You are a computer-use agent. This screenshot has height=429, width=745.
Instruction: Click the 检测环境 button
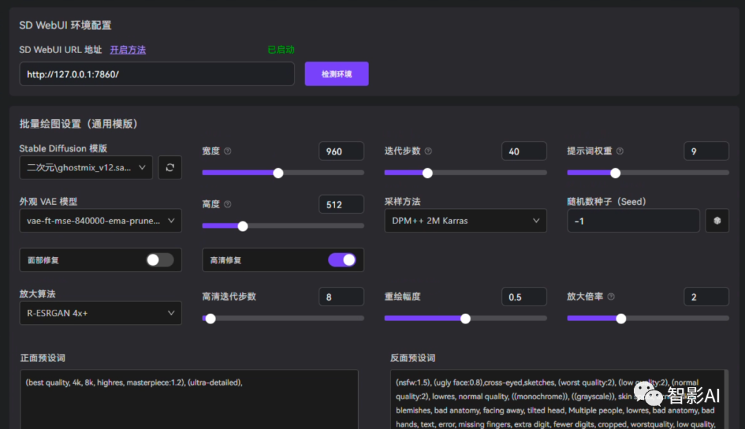click(337, 74)
